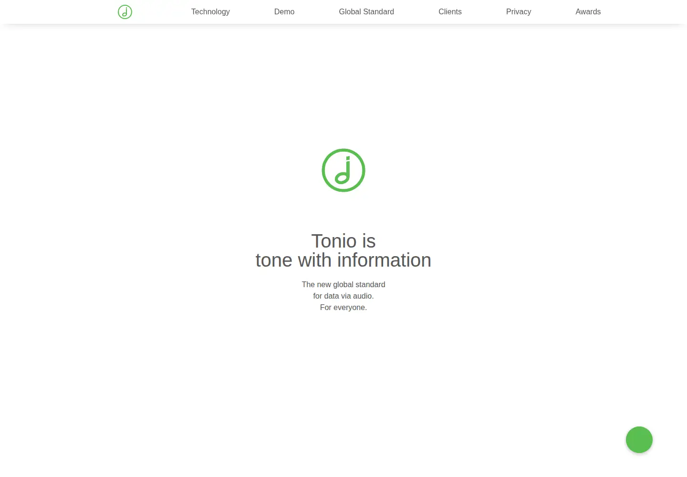This screenshot has height=477, width=687.
Task: Click the "for data via audio." line
Action: tap(343, 296)
